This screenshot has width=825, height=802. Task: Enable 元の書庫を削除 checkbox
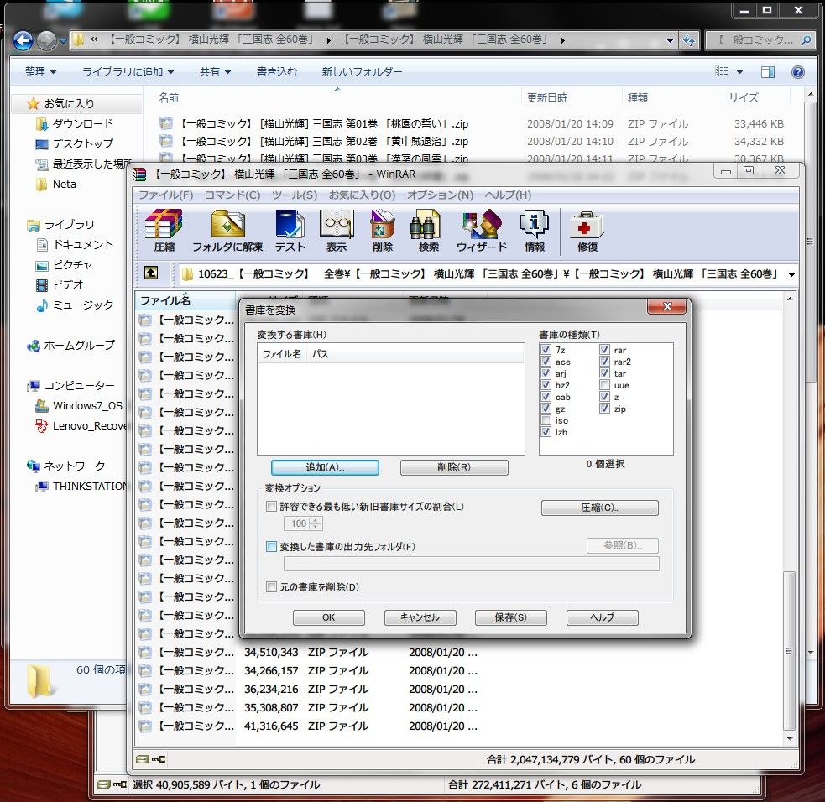pos(271,587)
